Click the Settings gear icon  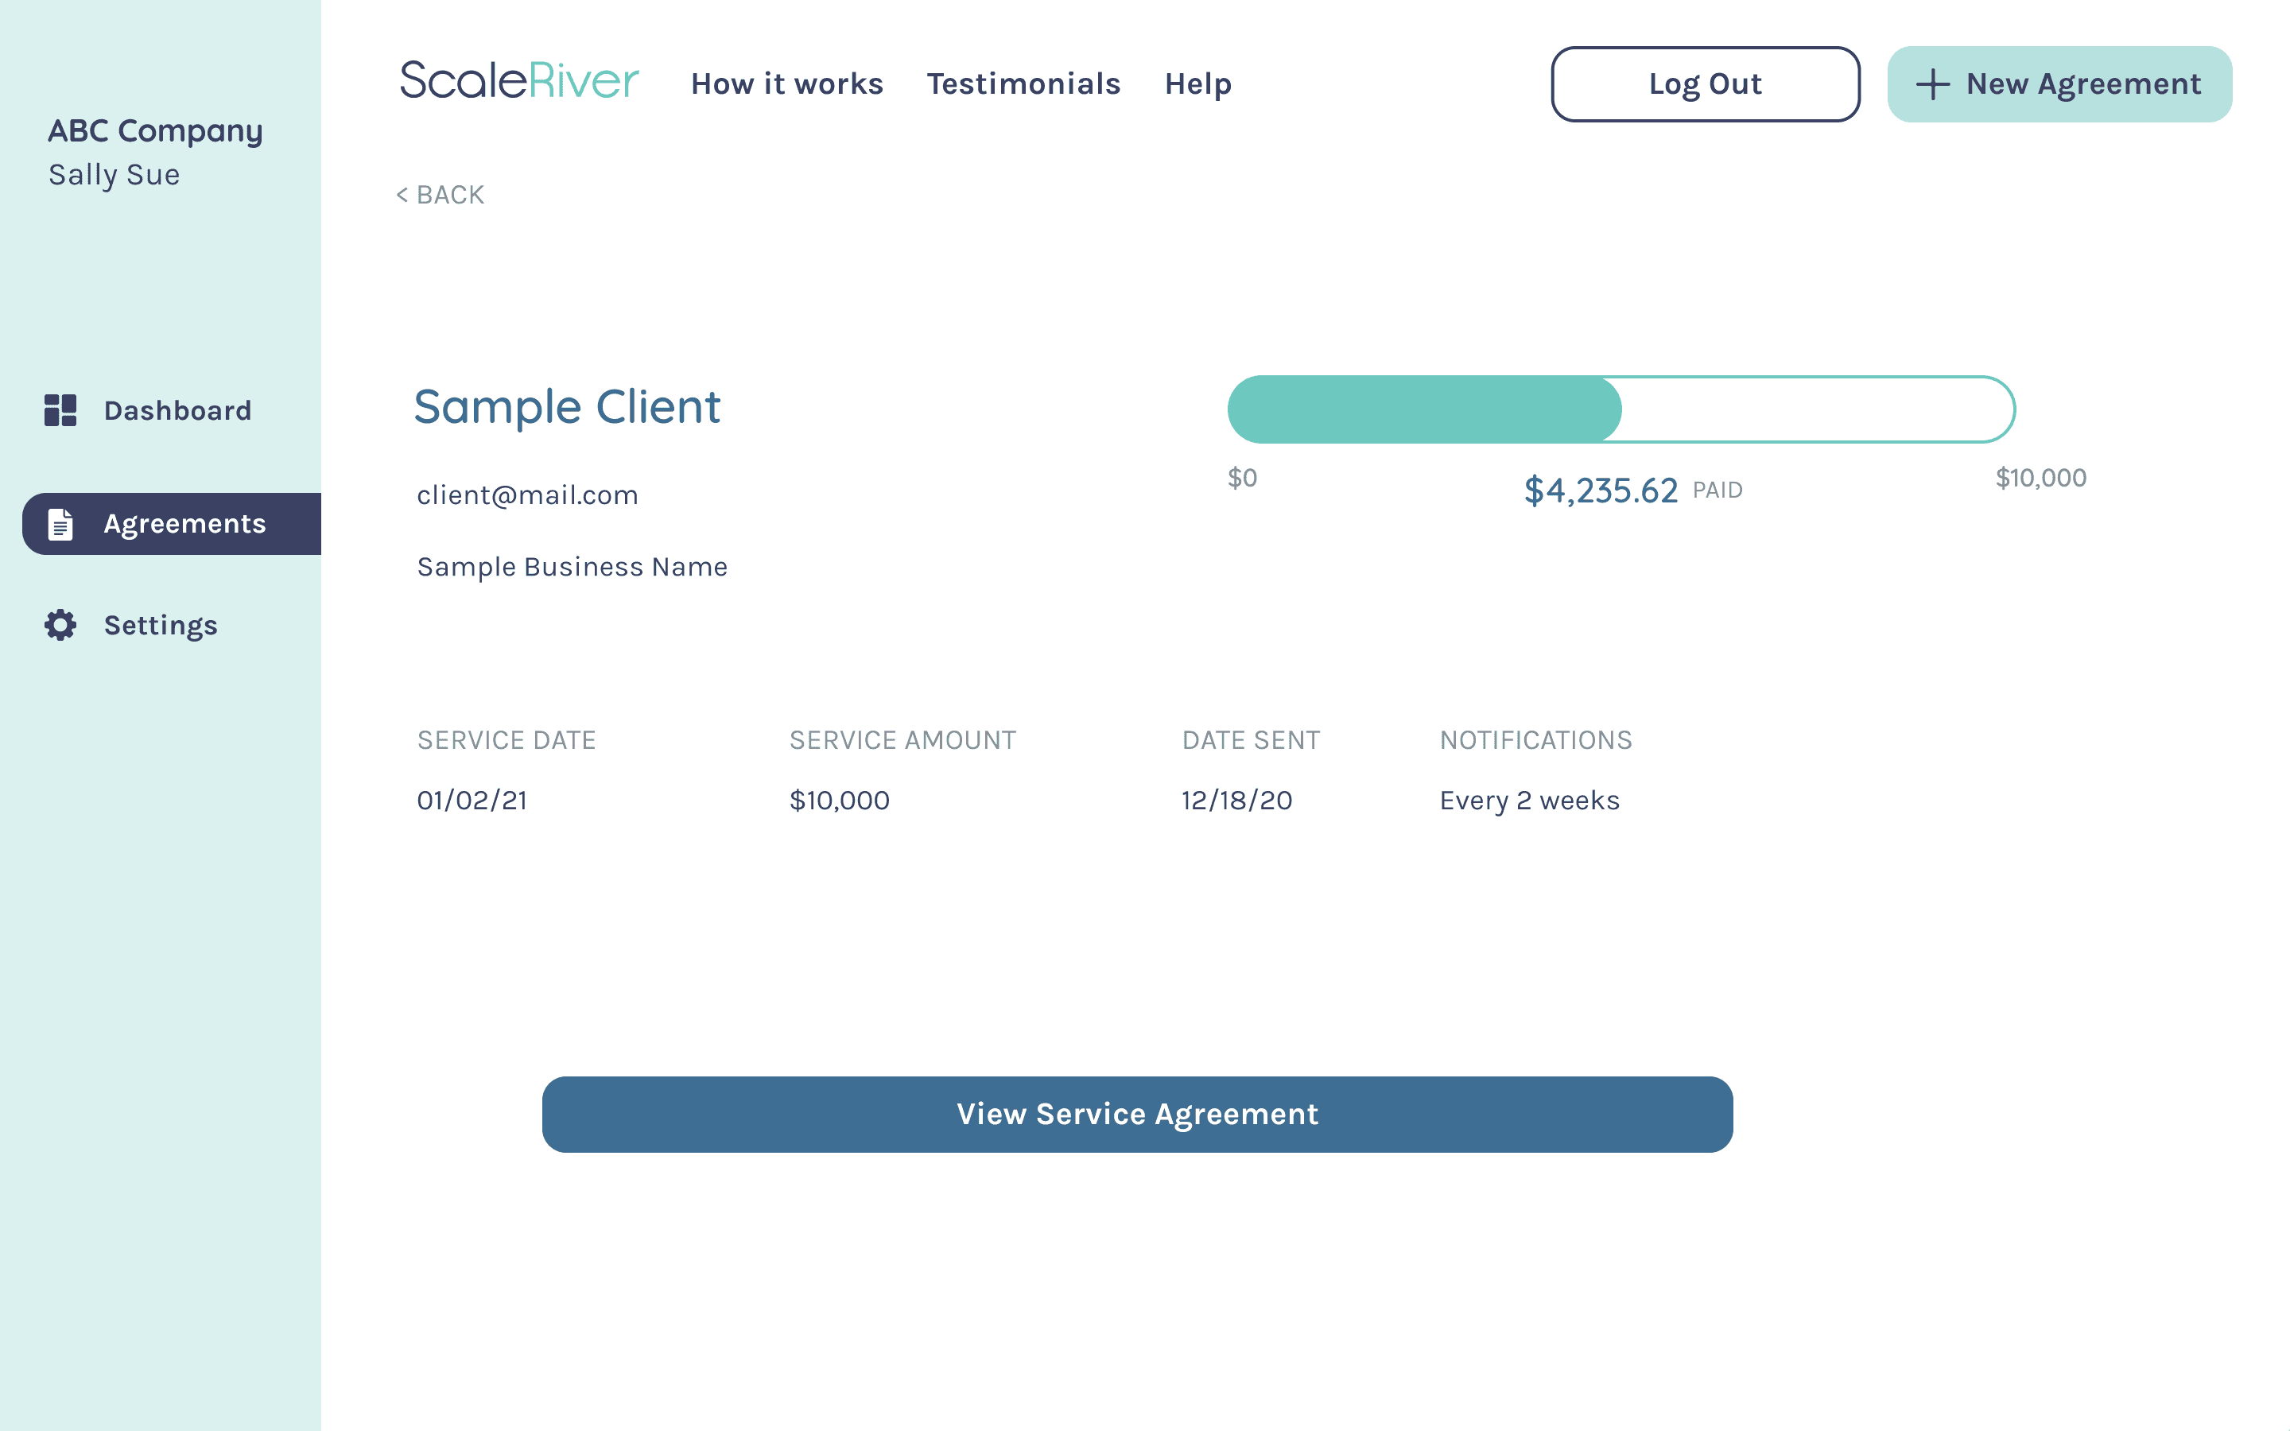60,625
